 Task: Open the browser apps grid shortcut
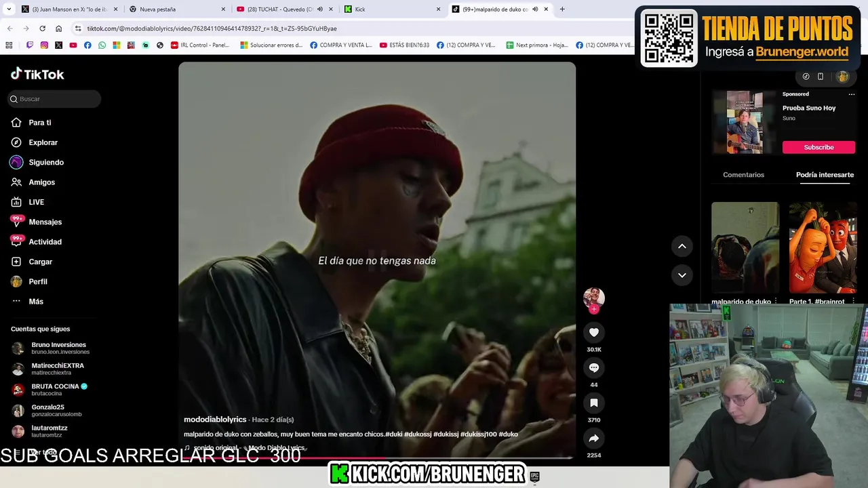point(9,45)
